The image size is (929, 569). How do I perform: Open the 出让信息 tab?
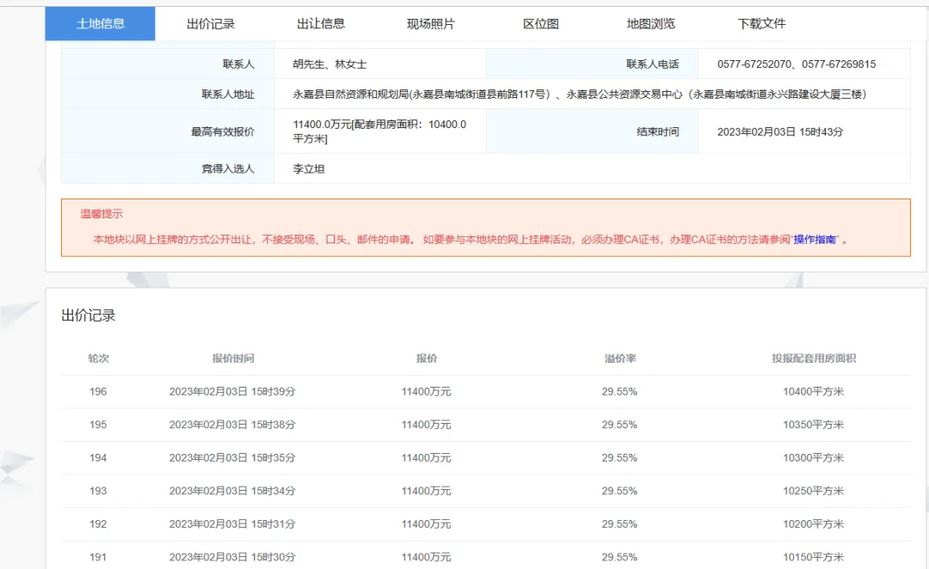[x=321, y=24]
